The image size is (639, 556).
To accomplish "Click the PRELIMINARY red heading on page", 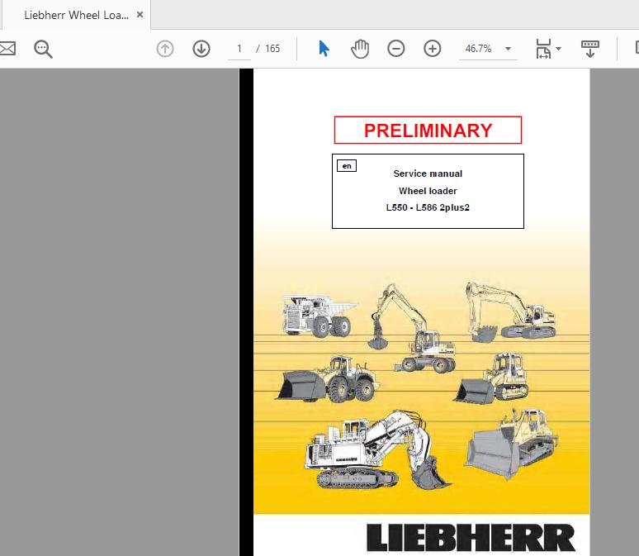I will point(428,131).
